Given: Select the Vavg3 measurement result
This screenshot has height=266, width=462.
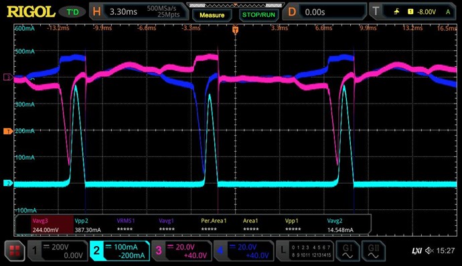Looking at the screenshot, I should tap(52, 225).
